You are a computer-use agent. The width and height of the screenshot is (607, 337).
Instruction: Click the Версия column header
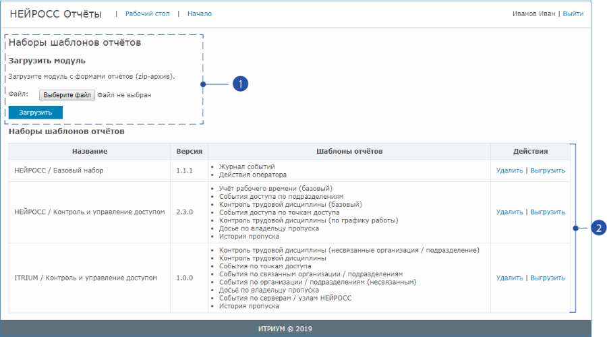coord(190,151)
